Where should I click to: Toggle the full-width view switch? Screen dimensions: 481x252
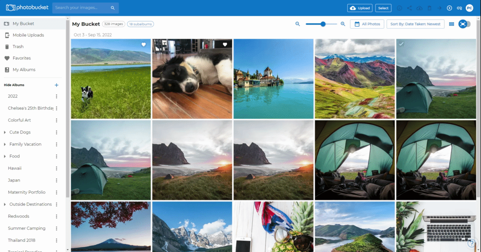[x=464, y=24]
